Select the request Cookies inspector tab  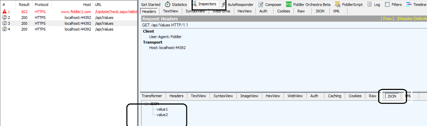pyautogui.click(x=283, y=11)
